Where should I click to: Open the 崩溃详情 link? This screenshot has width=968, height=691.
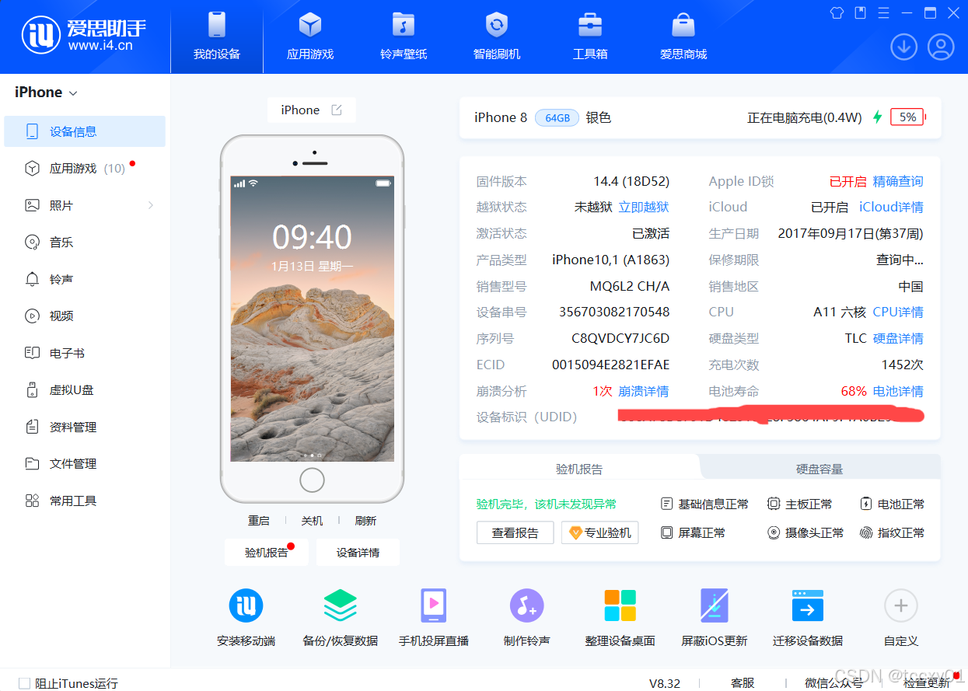click(644, 392)
